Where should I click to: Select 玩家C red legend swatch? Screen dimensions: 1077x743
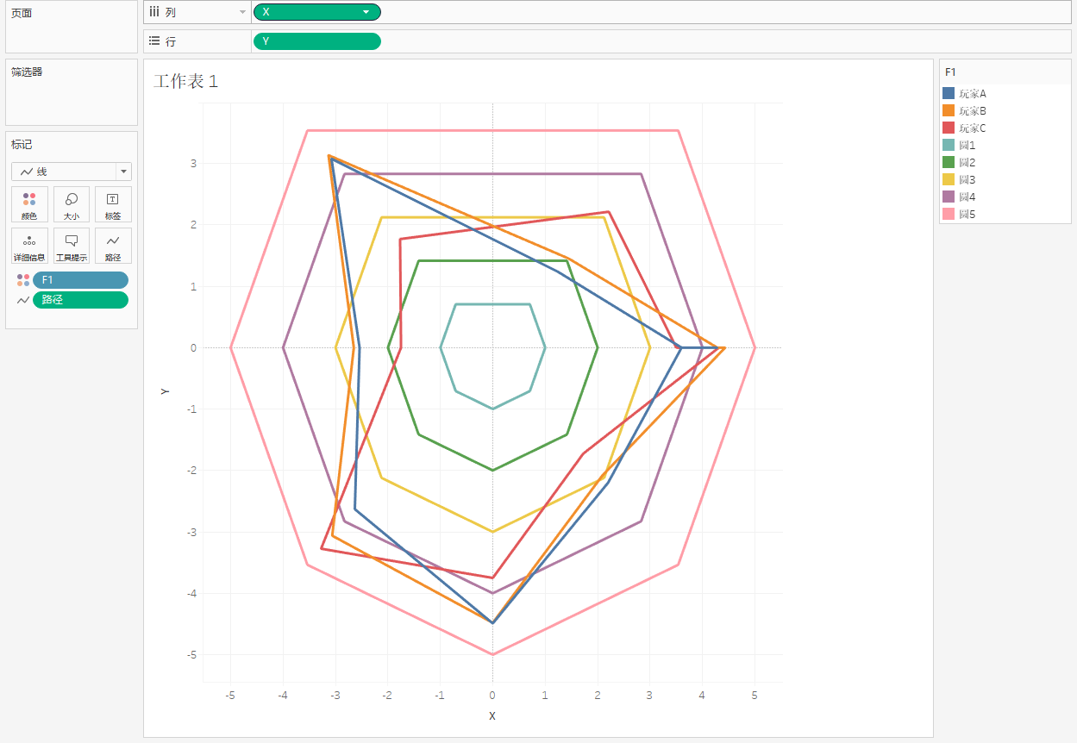pos(949,128)
